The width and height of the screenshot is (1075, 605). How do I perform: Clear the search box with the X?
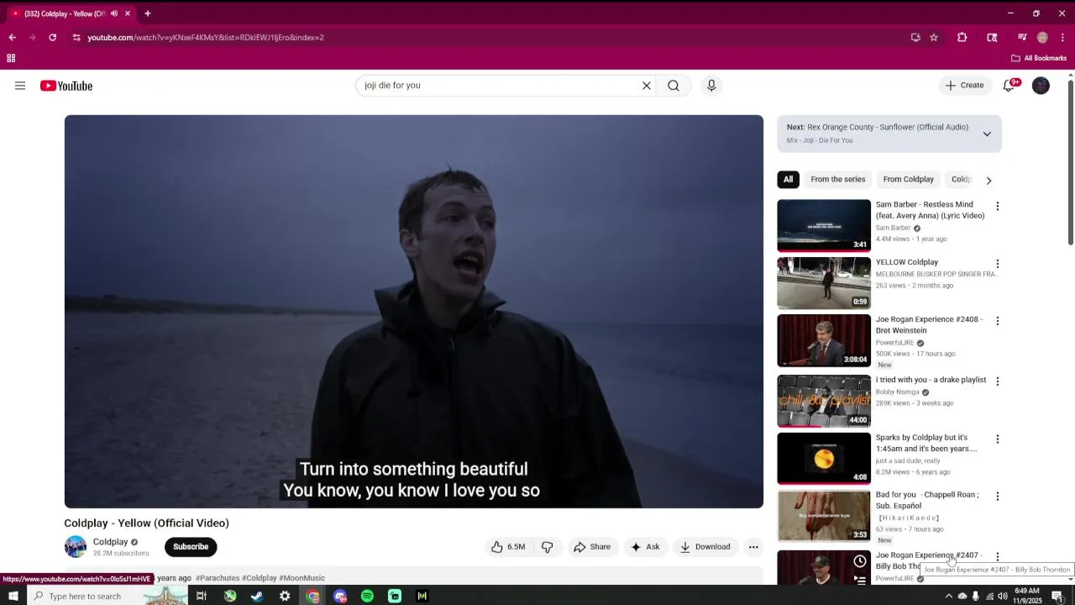[x=647, y=86]
